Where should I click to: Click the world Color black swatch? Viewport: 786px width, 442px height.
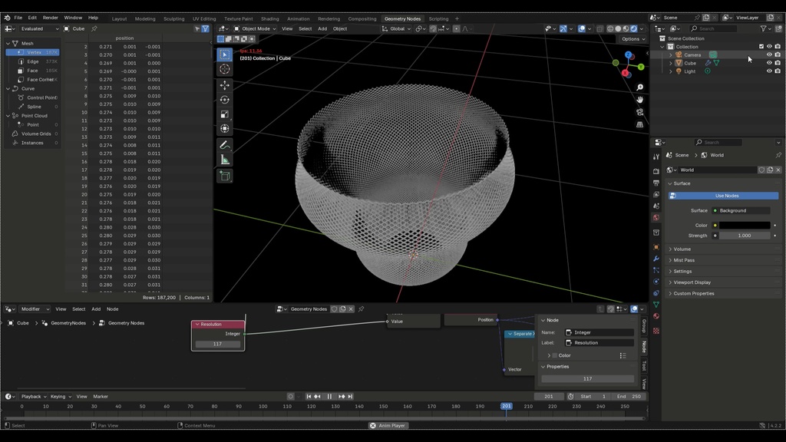click(x=745, y=226)
